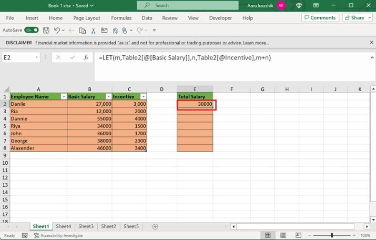The height and width of the screenshot is (240, 376).
Task: Select cell E3 under Total Salary
Action: (x=195, y=112)
